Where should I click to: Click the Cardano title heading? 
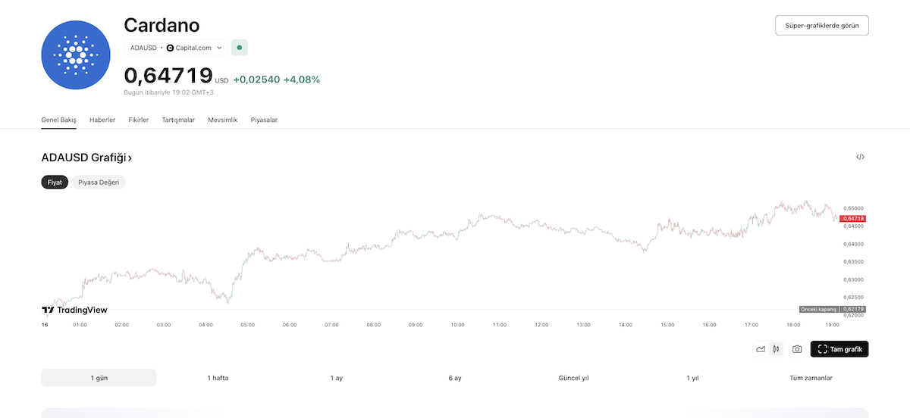(x=162, y=25)
